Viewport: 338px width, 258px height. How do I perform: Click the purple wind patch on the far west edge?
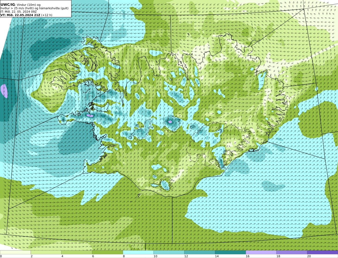(4, 91)
